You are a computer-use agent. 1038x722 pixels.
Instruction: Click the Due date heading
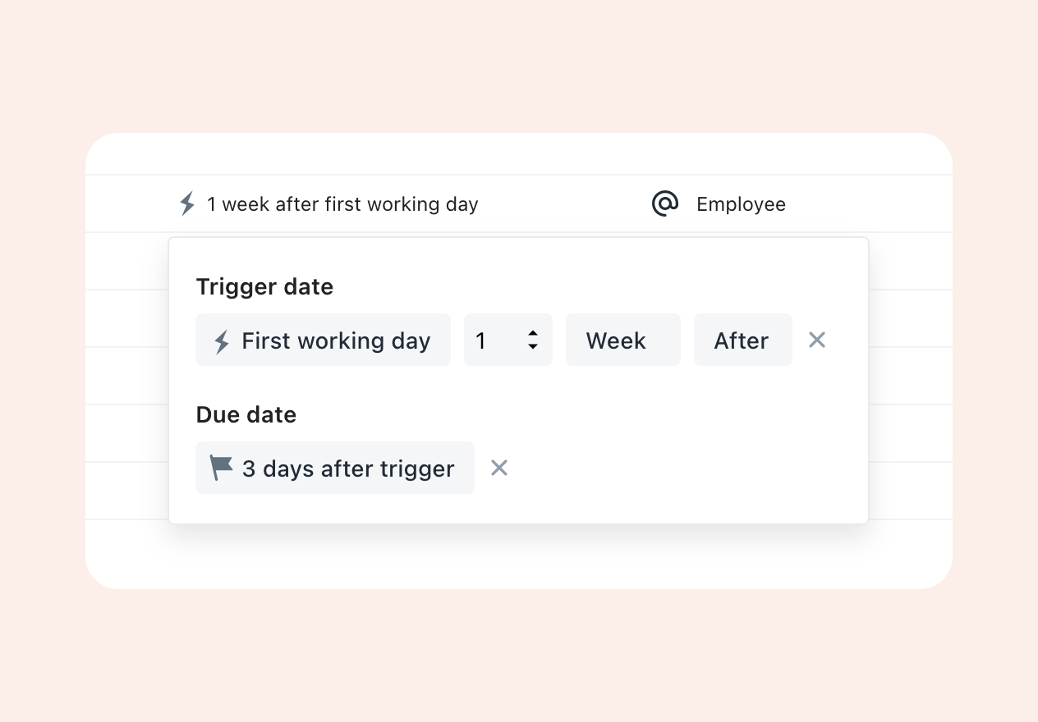click(246, 414)
